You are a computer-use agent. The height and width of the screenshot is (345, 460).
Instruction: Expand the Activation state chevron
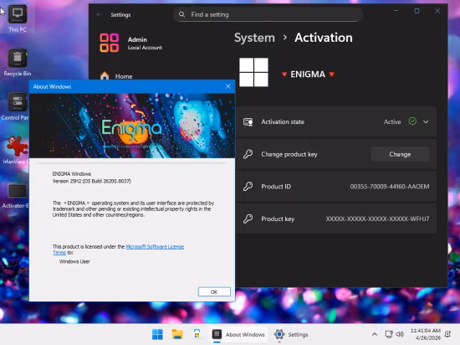426,121
